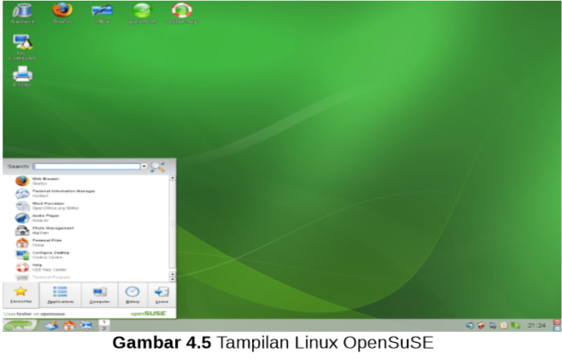
Task: Expand the search field dropdown arrow
Action: (143, 166)
